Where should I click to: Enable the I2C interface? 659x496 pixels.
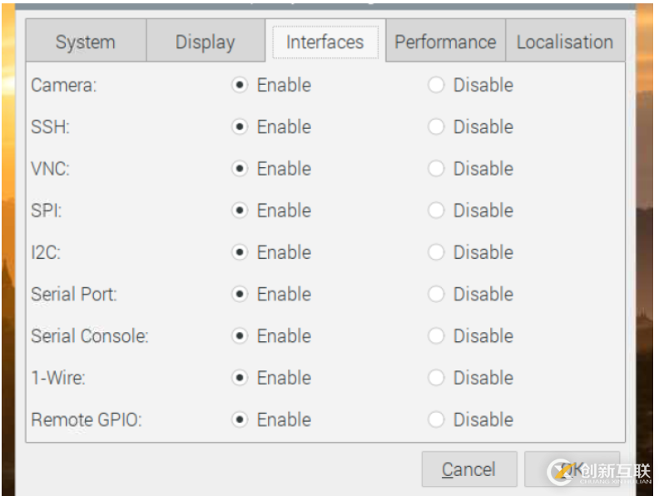(x=240, y=253)
